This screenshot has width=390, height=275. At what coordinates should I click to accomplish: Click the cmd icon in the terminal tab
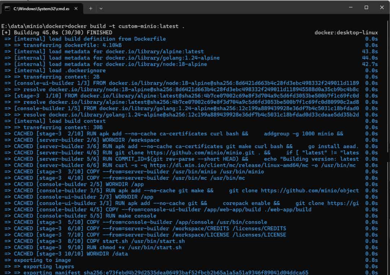pyautogui.click(x=7, y=8)
